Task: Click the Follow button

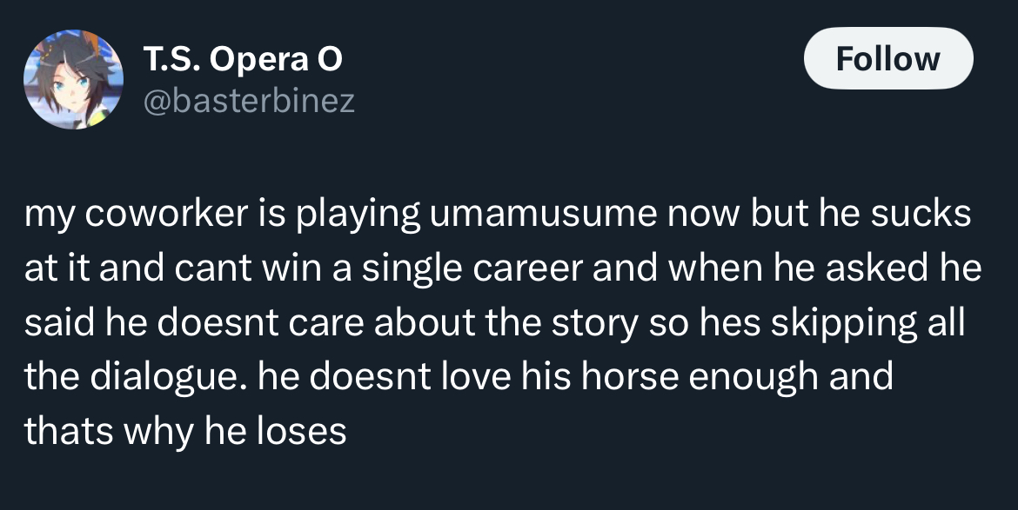Action: (888, 58)
